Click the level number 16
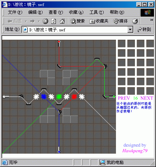Screen dimensions: 156x167 (135, 98)
